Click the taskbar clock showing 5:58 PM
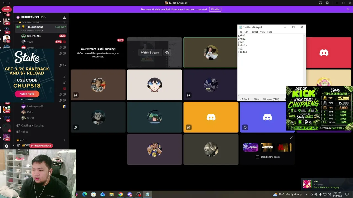353x198 pixels. (x=337, y=194)
